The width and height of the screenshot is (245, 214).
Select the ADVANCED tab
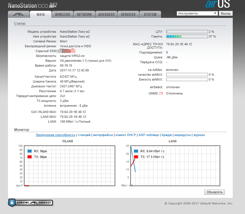click(106, 15)
